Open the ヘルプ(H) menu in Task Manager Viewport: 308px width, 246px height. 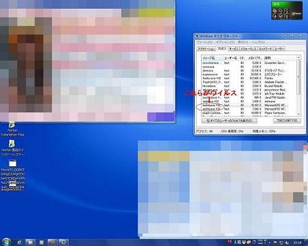click(258, 42)
